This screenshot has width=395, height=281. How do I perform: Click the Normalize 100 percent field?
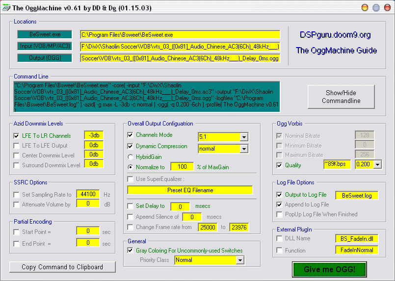pos(182,167)
